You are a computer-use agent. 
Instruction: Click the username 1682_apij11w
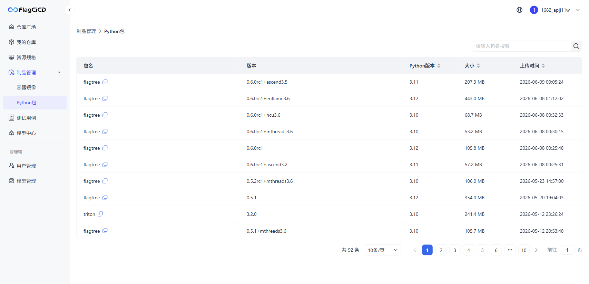coord(556,10)
